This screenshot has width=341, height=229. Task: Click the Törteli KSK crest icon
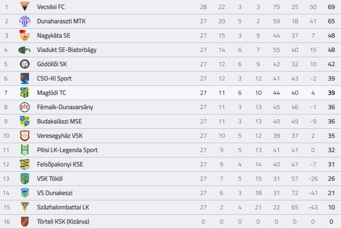25,221
